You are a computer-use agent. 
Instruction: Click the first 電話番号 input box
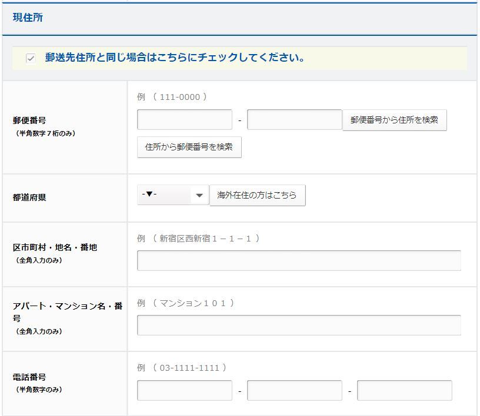[x=185, y=390]
